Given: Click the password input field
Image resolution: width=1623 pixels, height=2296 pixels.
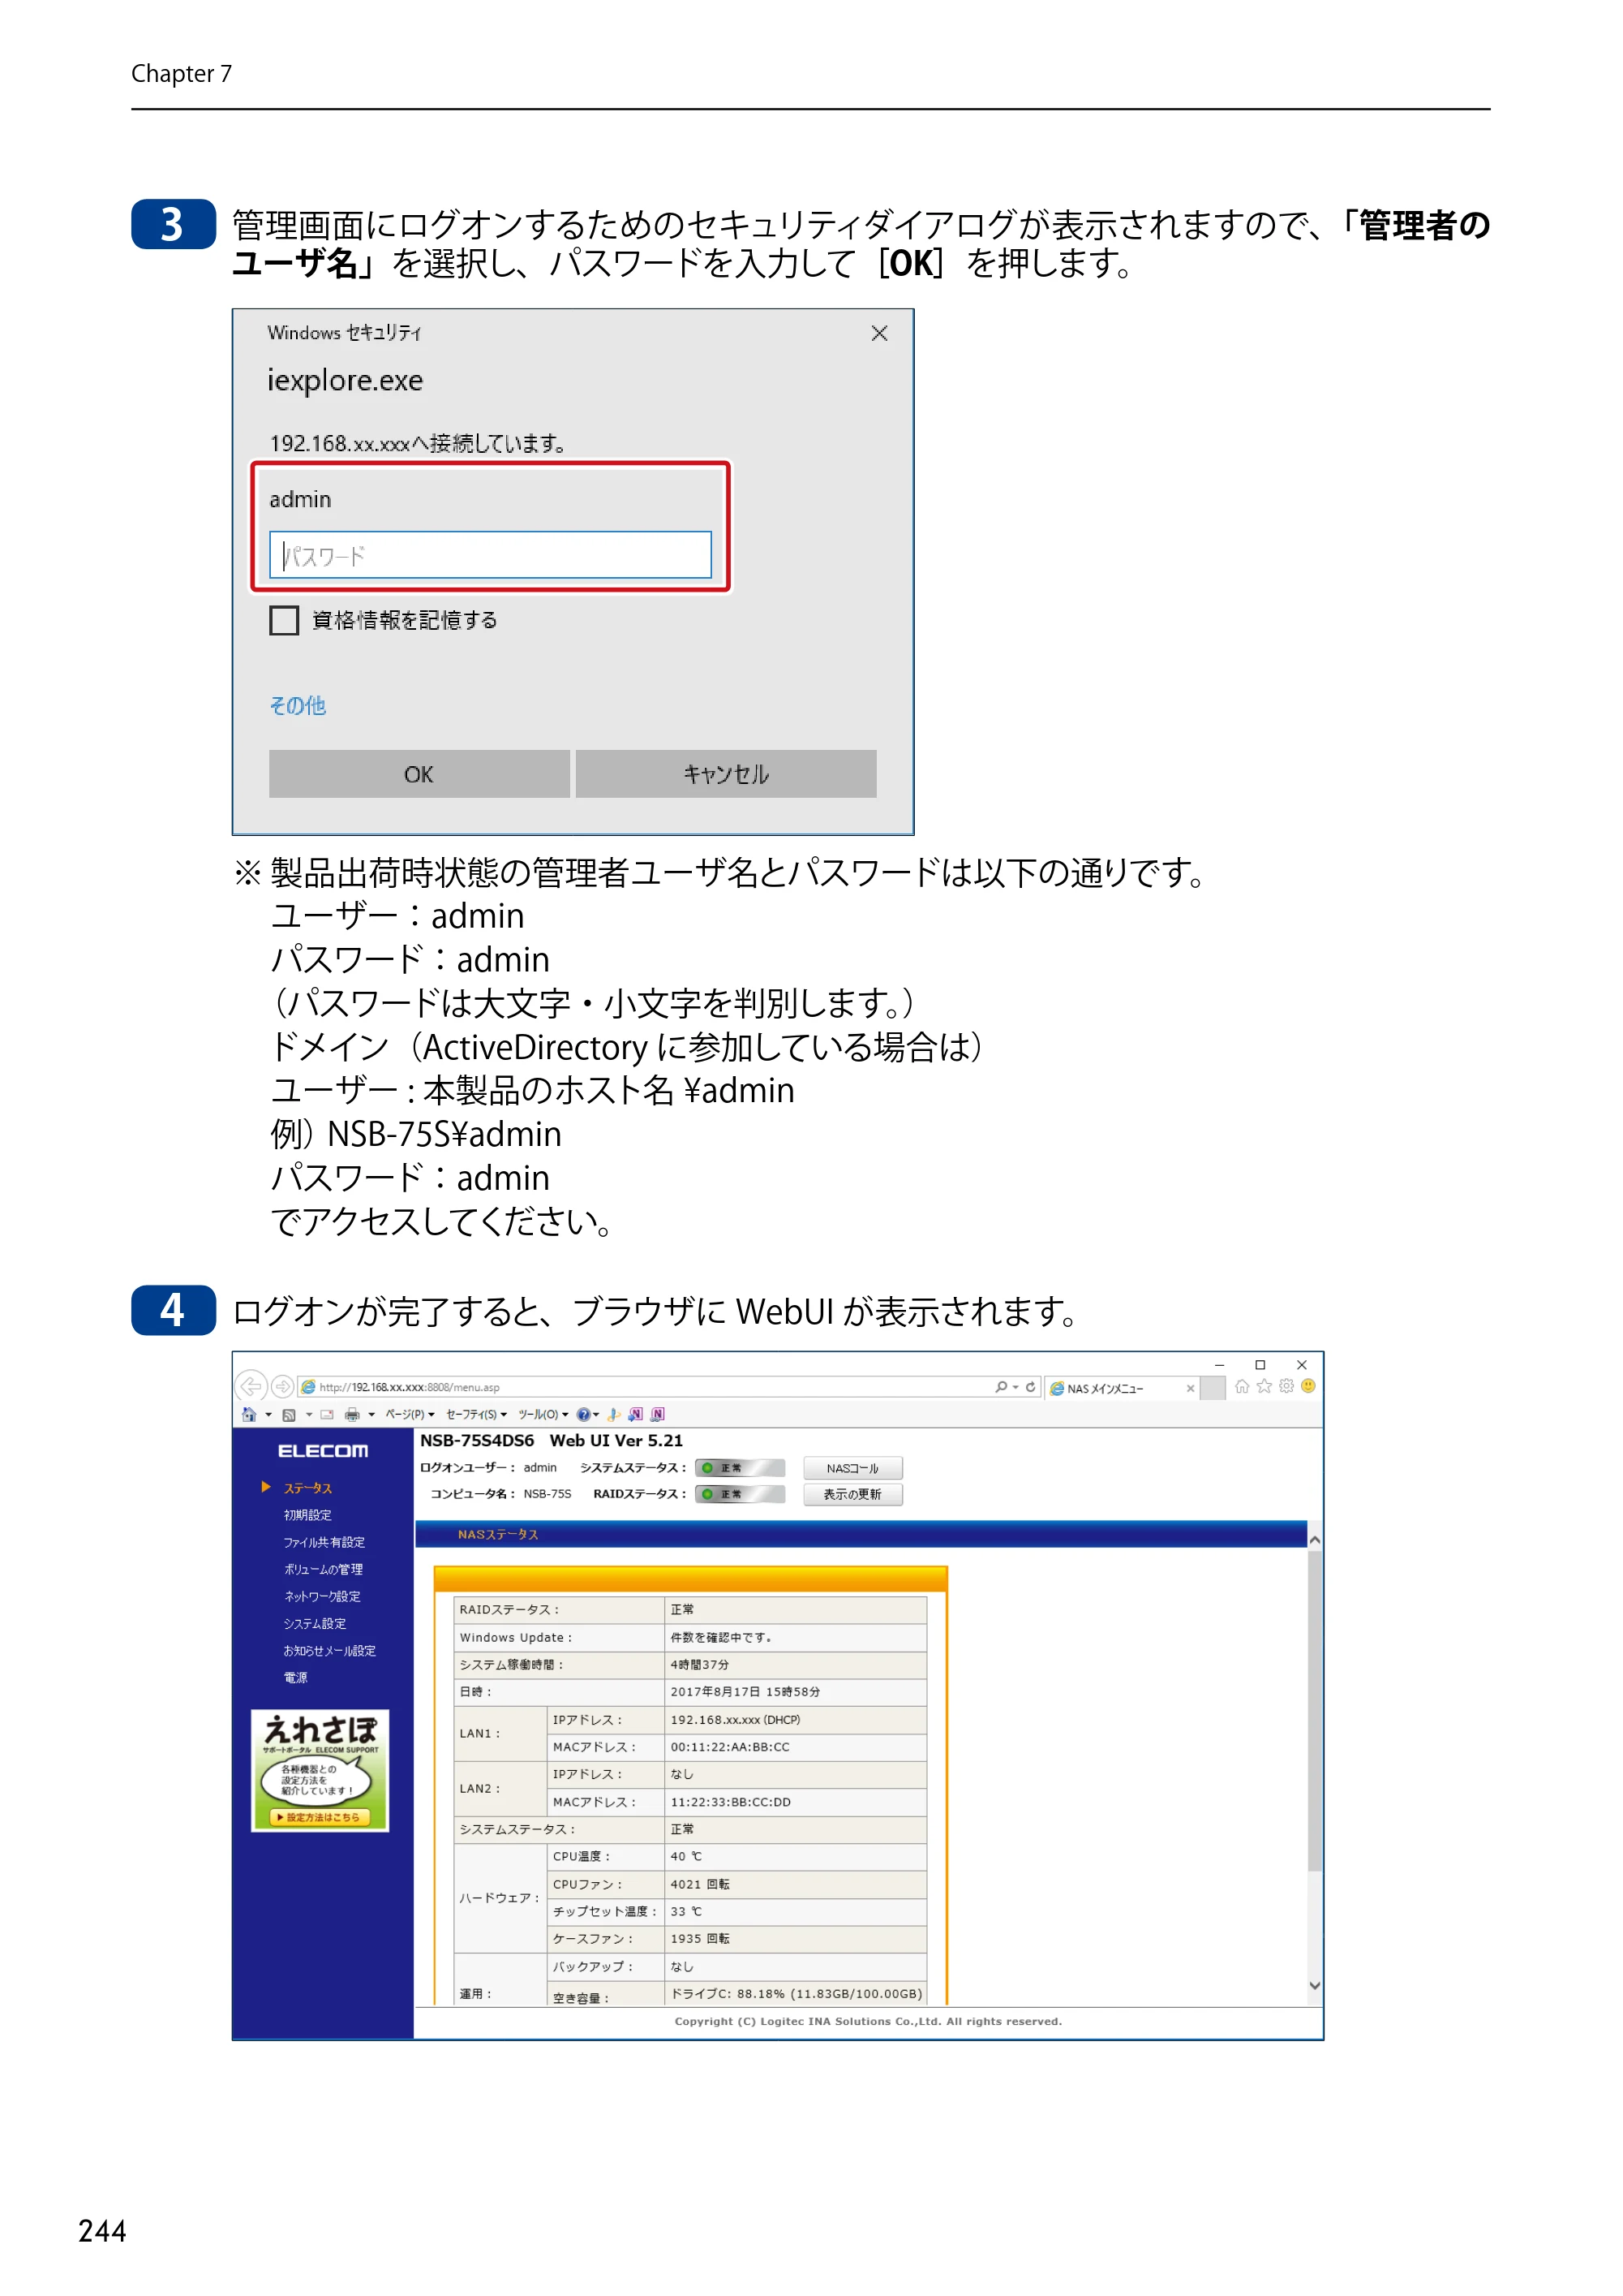Looking at the screenshot, I should point(490,555).
